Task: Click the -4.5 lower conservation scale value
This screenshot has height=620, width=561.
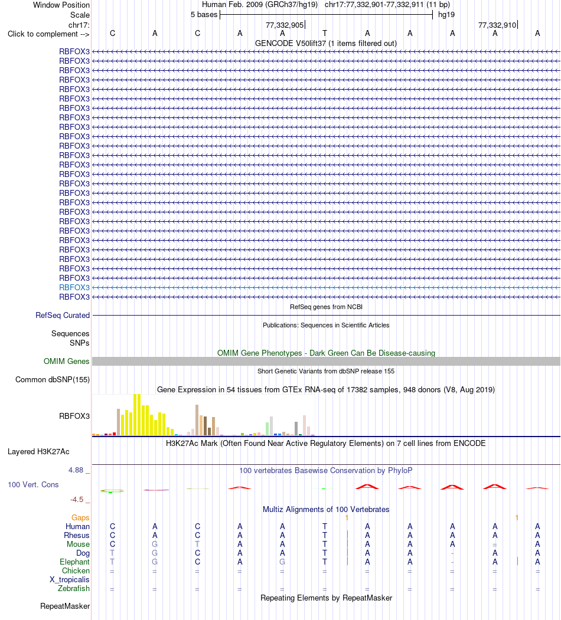Action: click(x=77, y=500)
